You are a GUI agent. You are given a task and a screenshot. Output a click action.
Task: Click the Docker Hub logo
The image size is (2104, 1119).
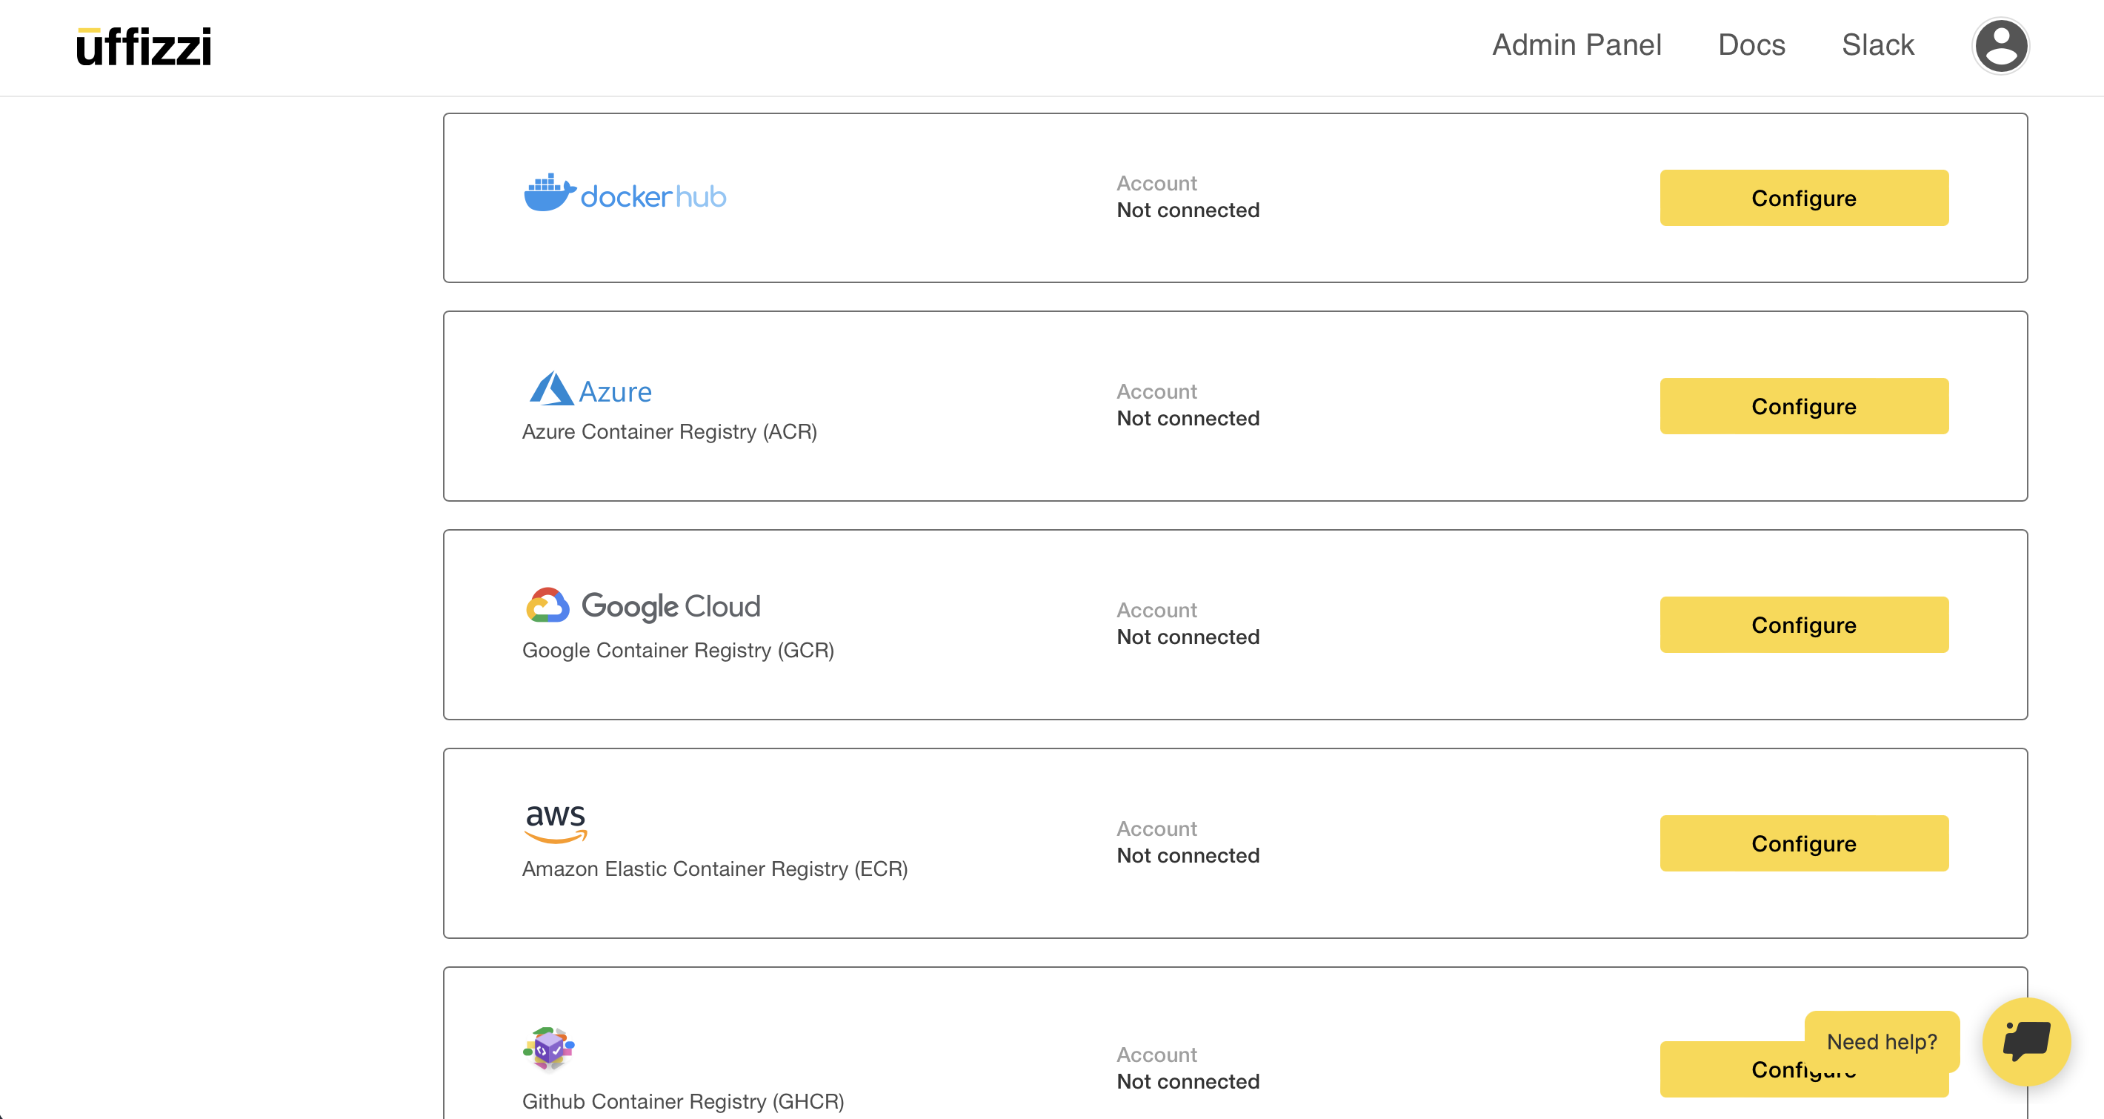[x=625, y=194]
